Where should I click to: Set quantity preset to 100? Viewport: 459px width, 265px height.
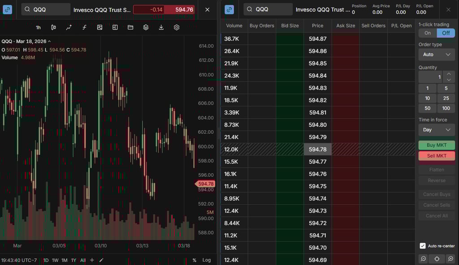pyautogui.click(x=446, y=108)
